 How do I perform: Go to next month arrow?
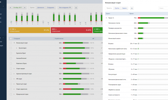point(25,7)
